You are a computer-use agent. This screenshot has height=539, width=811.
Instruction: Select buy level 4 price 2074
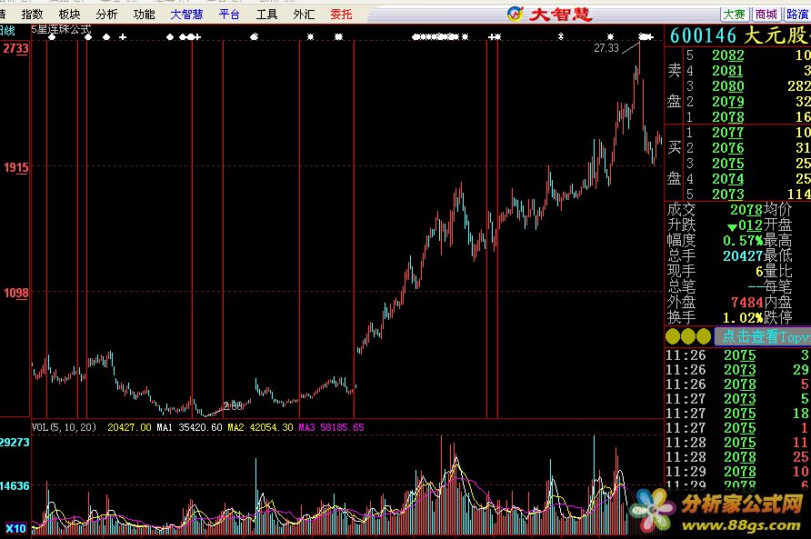click(727, 179)
